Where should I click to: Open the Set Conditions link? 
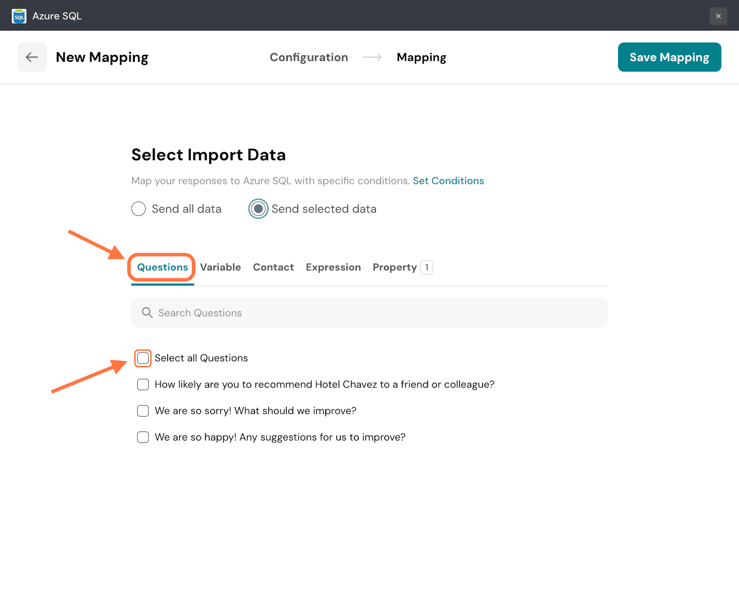pos(448,181)
